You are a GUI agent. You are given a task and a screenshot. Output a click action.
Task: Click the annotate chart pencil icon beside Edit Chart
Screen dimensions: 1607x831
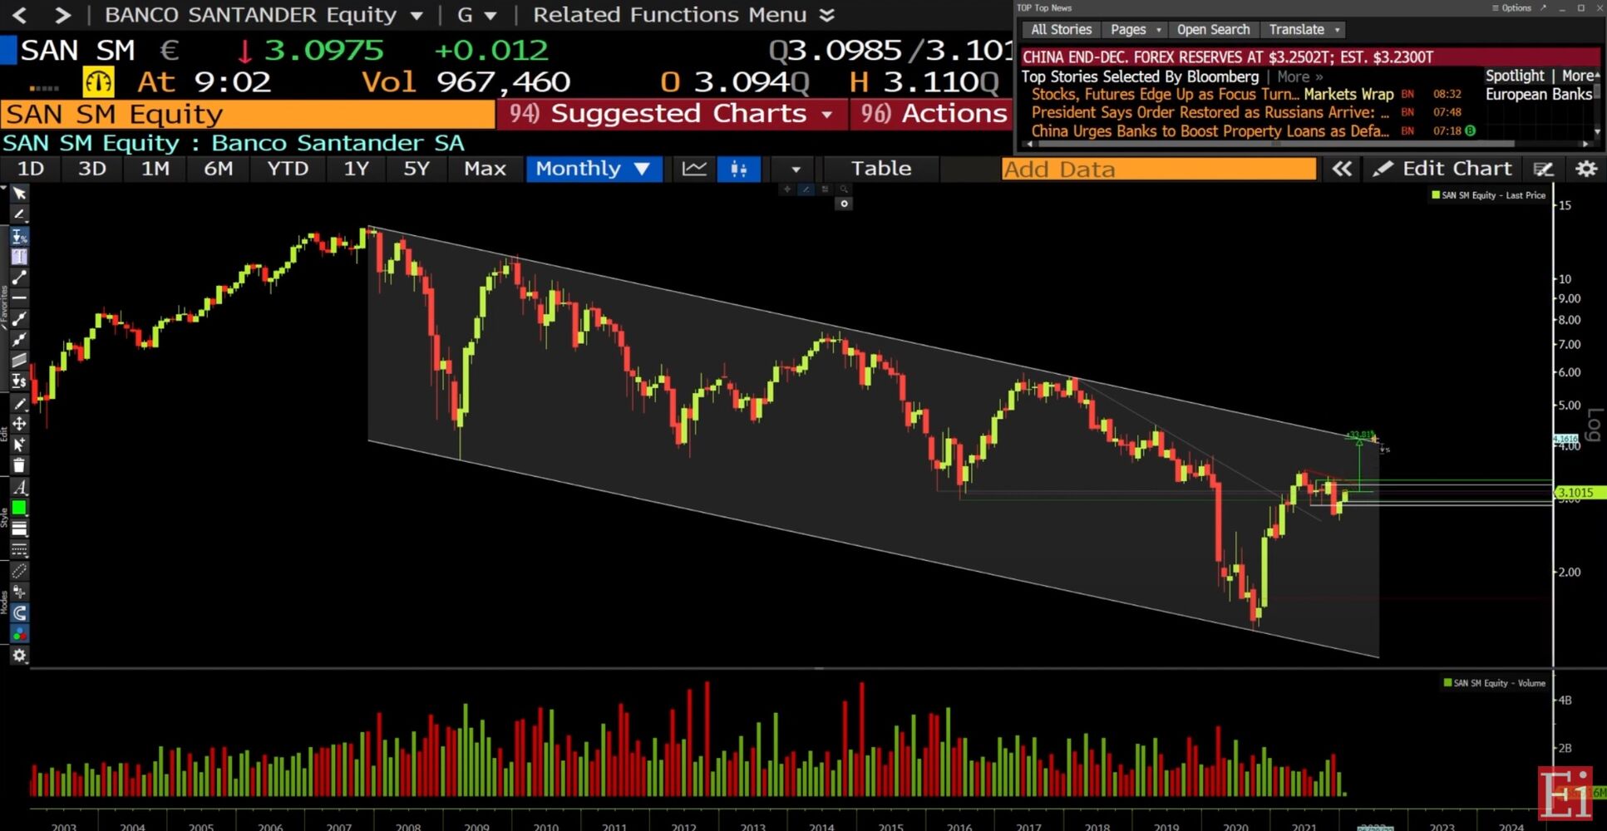1544,169
